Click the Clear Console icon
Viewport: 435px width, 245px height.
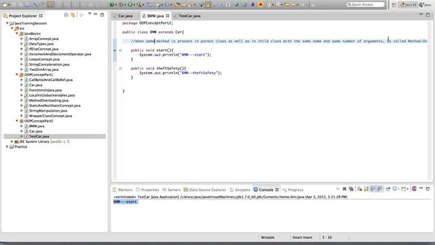click(x=360, y=189)
